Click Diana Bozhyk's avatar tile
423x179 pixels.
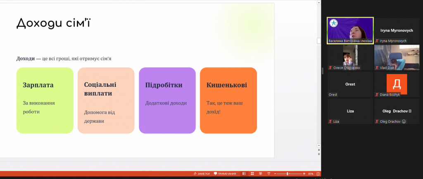point(397,84)
